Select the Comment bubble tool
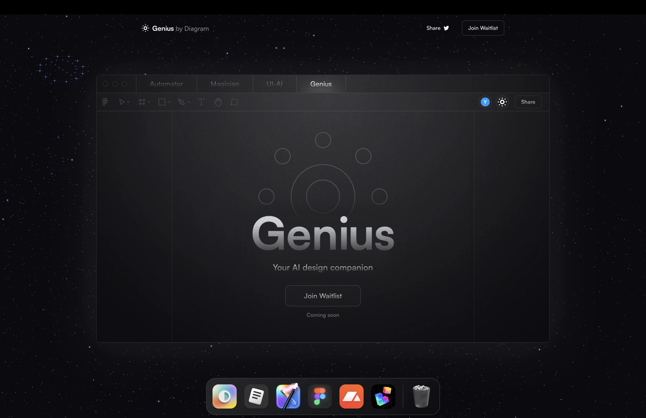 coord(234,102)
